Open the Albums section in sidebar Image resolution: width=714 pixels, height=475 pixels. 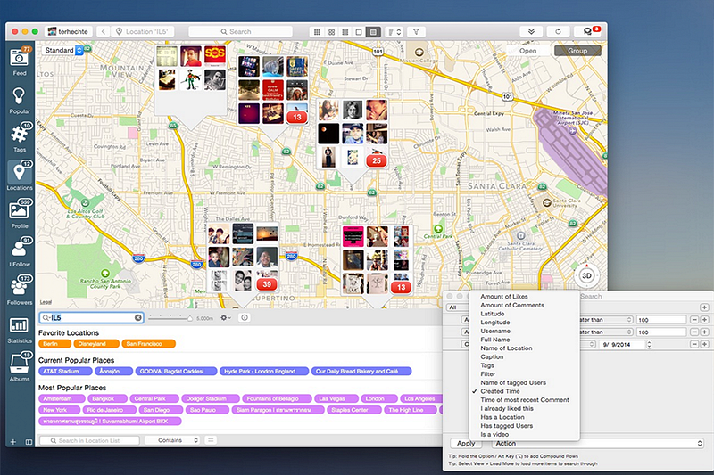tap(20, 368)
